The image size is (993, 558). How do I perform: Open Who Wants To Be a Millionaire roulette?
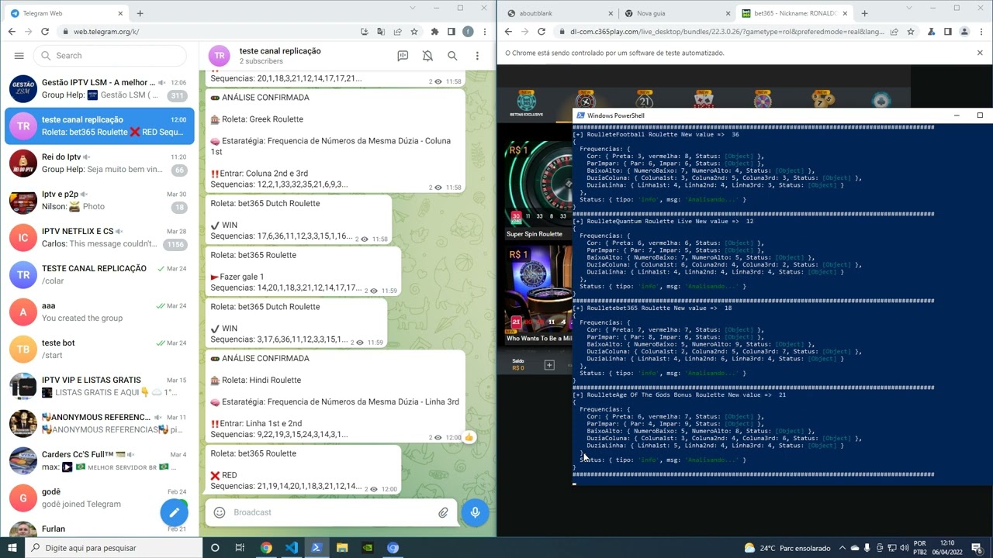(x=538, y=295)
